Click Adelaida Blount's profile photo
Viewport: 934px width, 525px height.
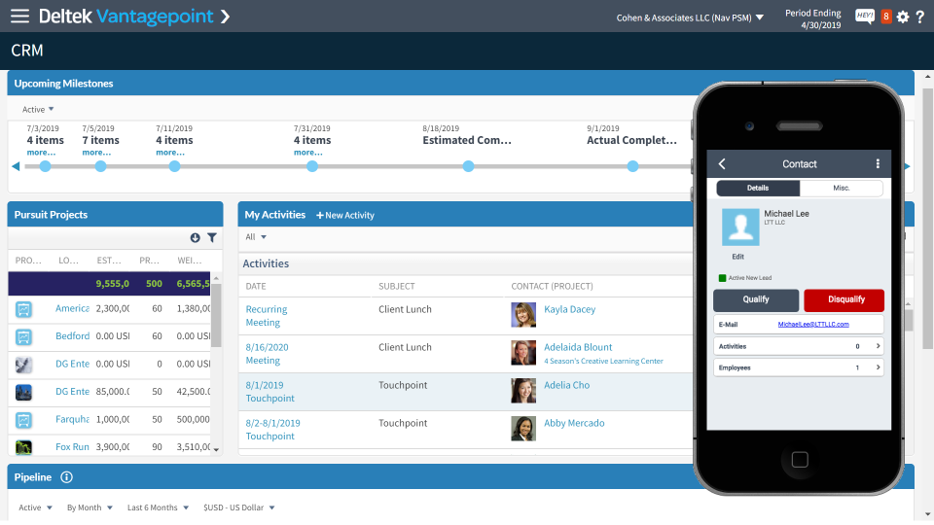[523, 353]
